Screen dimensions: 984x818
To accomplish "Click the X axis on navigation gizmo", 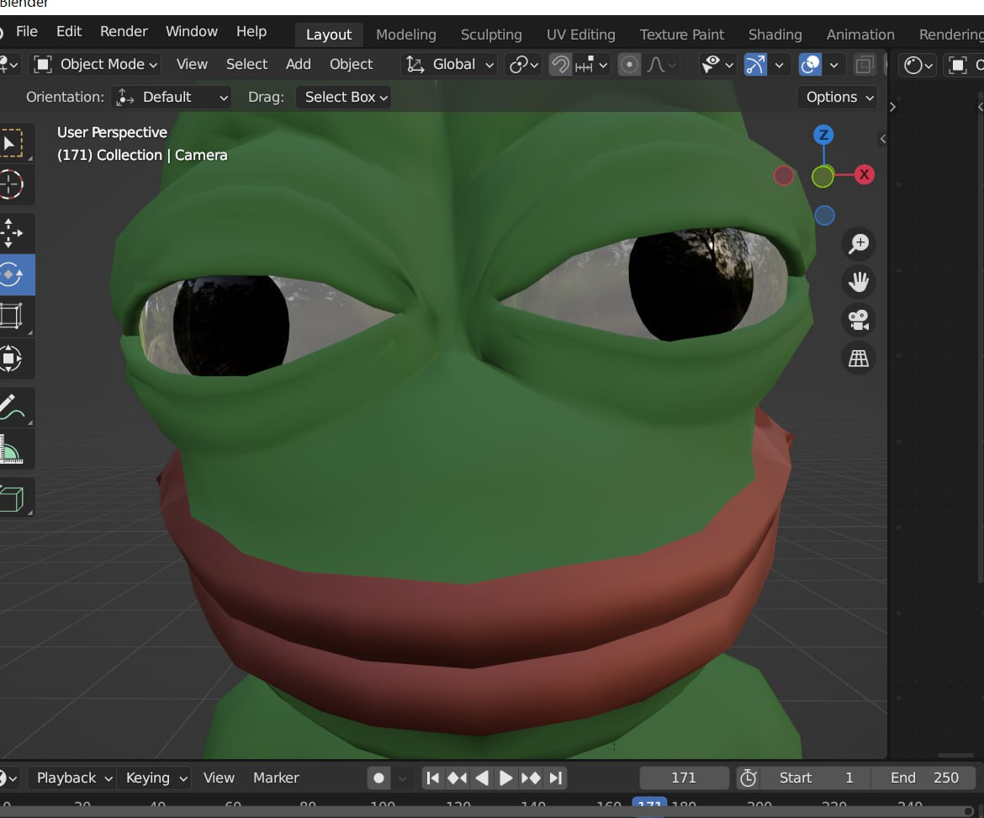I will [864, 174].
